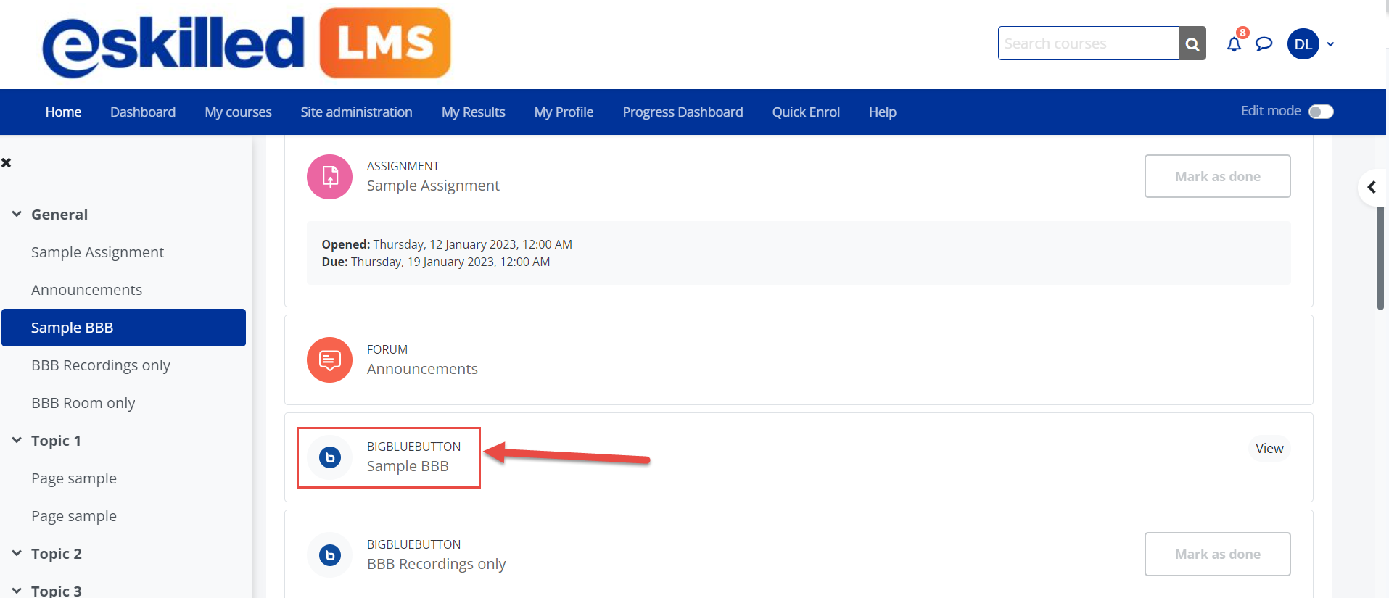Collapse the General section
1389x598 pixels.
coord(17,215)
